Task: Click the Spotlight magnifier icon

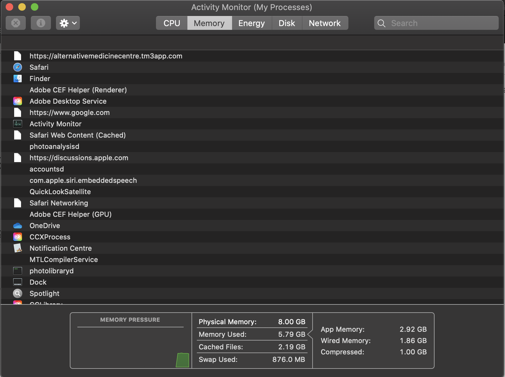Action: click(x=18, y=293)
